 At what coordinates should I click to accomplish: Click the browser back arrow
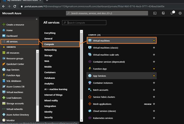(3, 6)
